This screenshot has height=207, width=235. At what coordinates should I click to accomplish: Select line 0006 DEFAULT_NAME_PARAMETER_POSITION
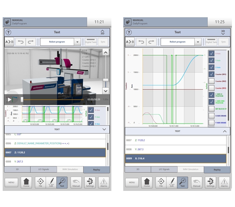55,143
